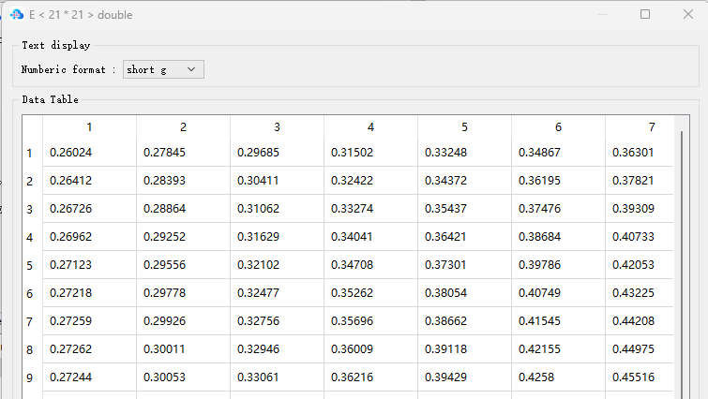The image size is (708, 399).
Task: Select column 4 header
Action: tap(370, 127)
